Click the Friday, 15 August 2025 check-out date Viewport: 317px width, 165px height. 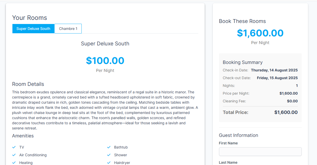coord(277,78)
